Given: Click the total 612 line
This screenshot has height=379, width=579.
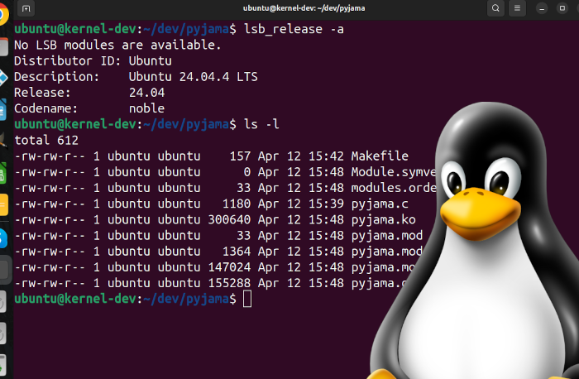Looking at the screenshot, I should tap(46, 141).
